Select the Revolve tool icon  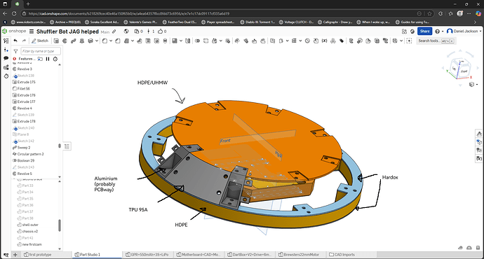tap(65, 41)
